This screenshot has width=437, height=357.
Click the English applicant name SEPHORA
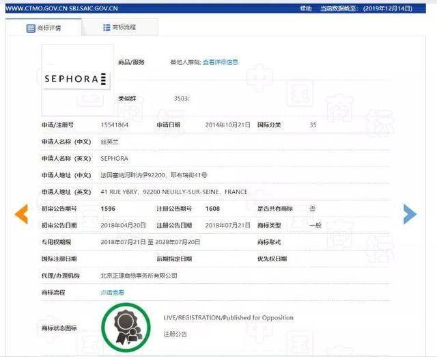tap(114, 159)
